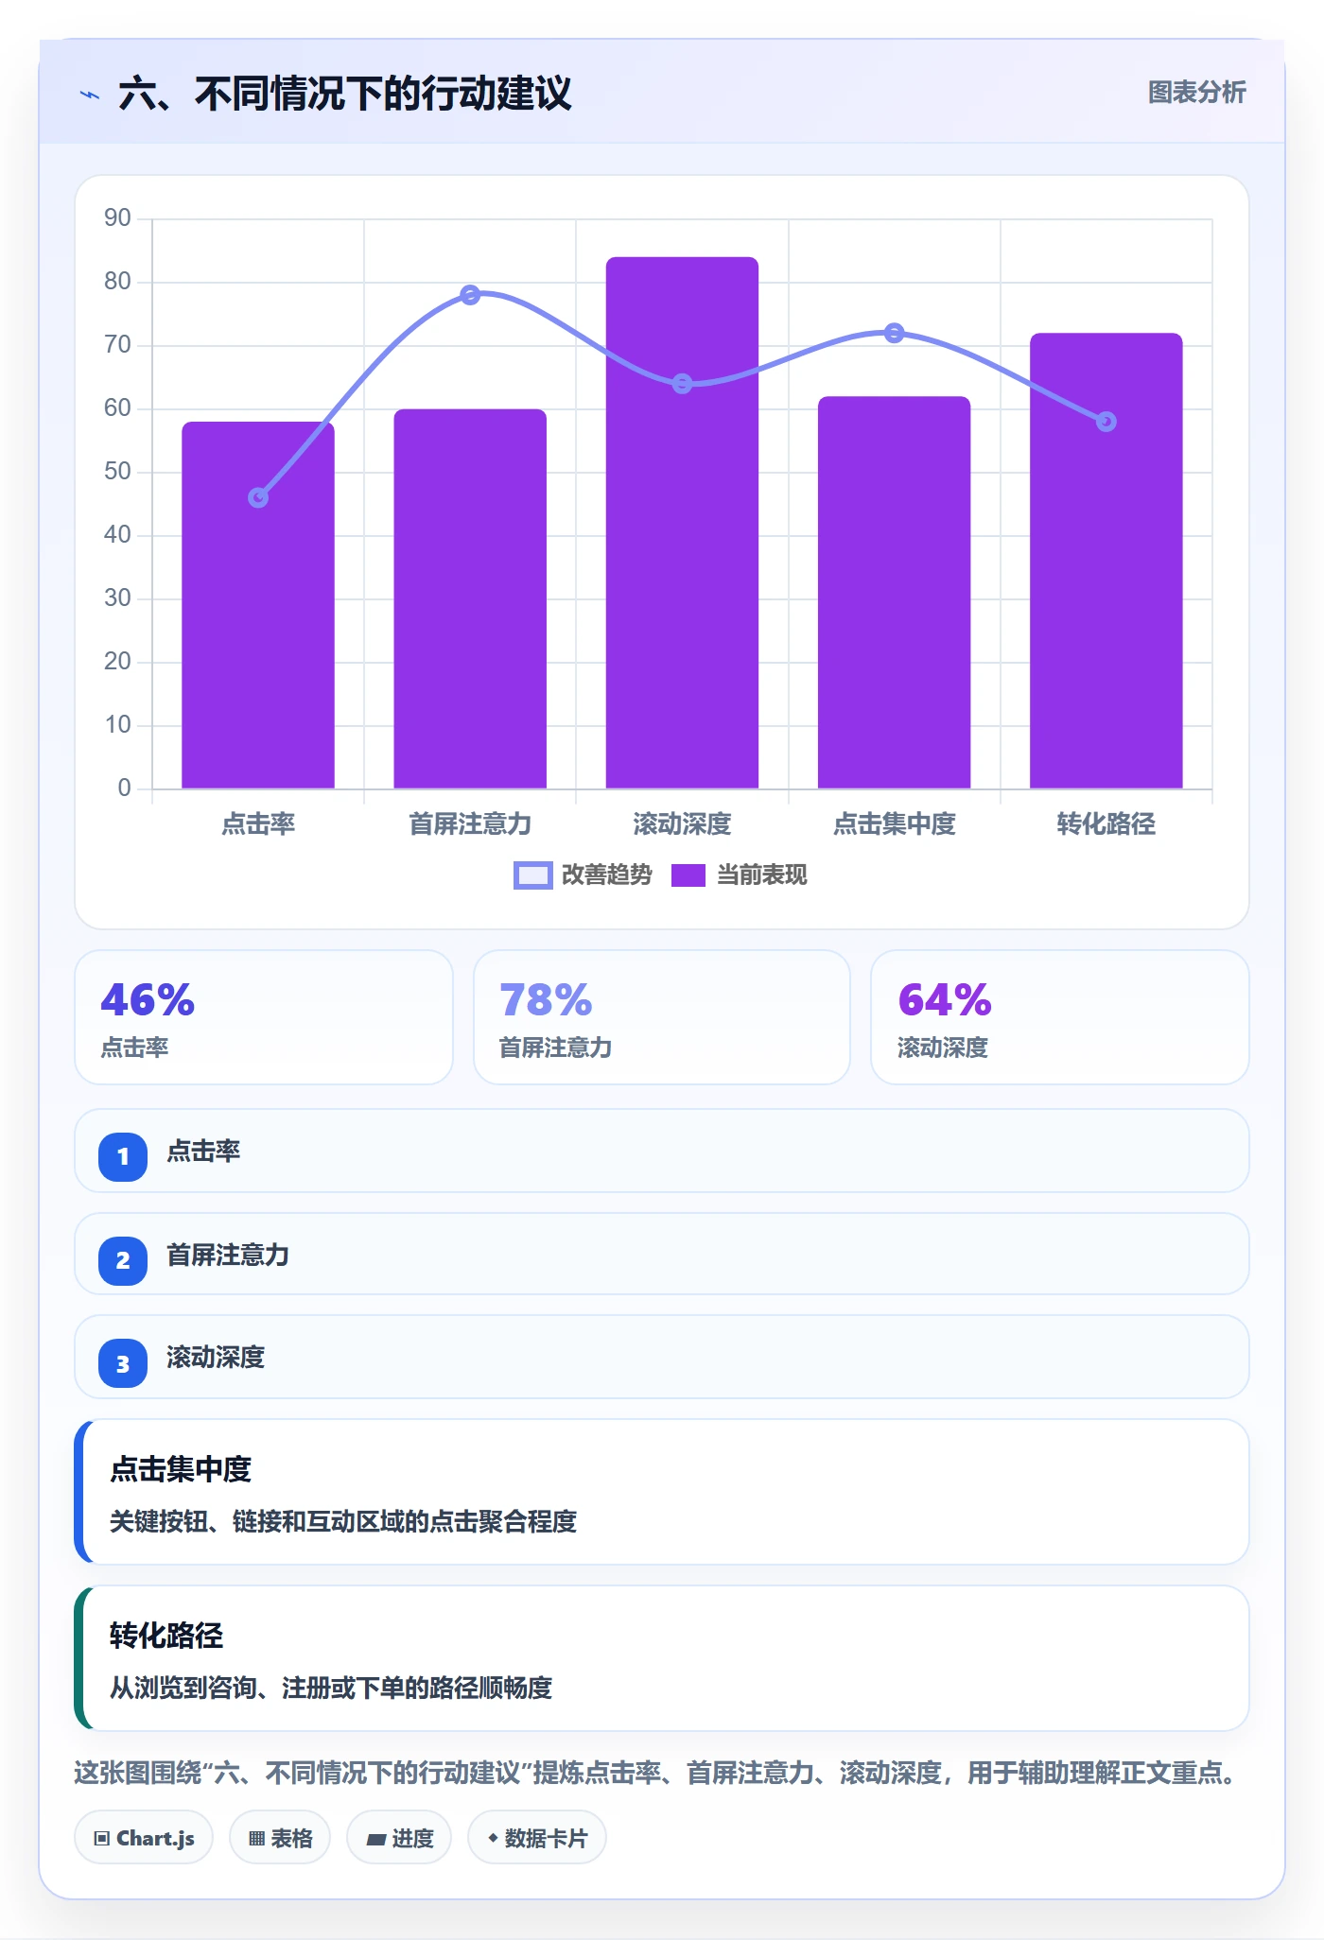Select the number 2 badge for 首屏注意力
Viewport: 1324px width, 1940px height.
(x=123, y=1260)
